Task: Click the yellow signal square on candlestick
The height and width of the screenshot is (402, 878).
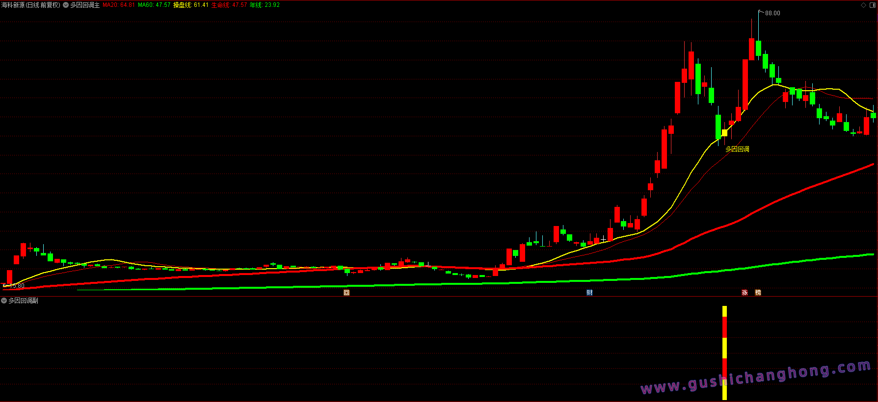Action: coord(724,132)
